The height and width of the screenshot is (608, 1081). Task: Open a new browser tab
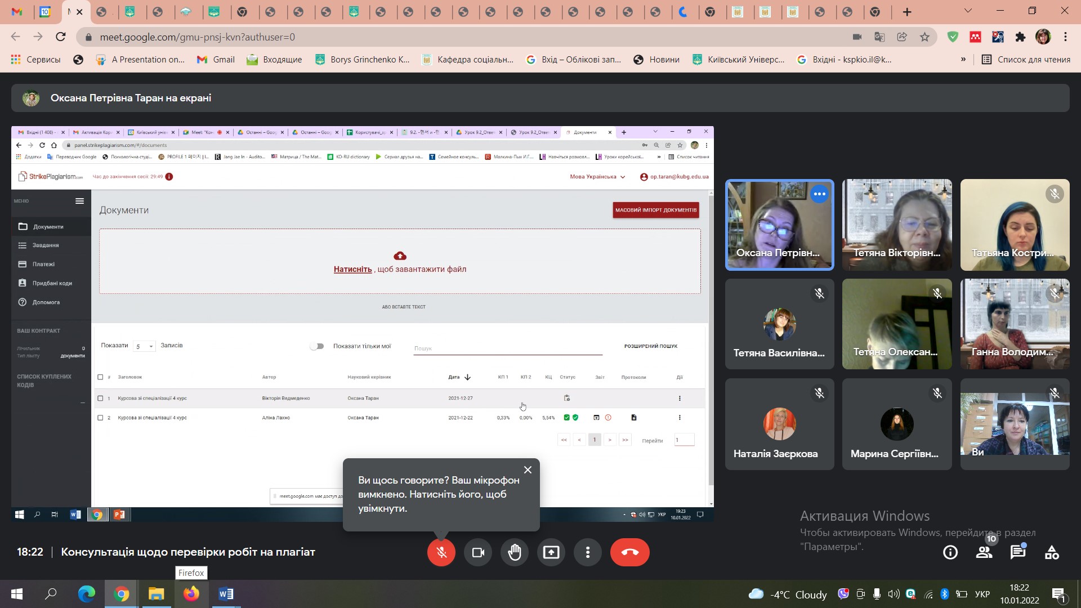pos(906,12)
